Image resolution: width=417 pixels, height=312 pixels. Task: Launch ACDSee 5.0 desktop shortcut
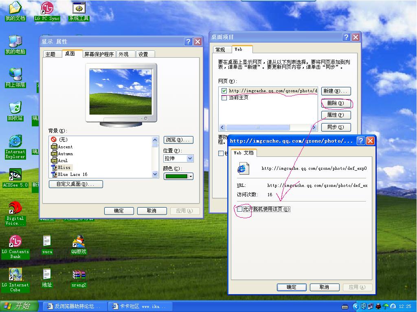pos(15,178)
